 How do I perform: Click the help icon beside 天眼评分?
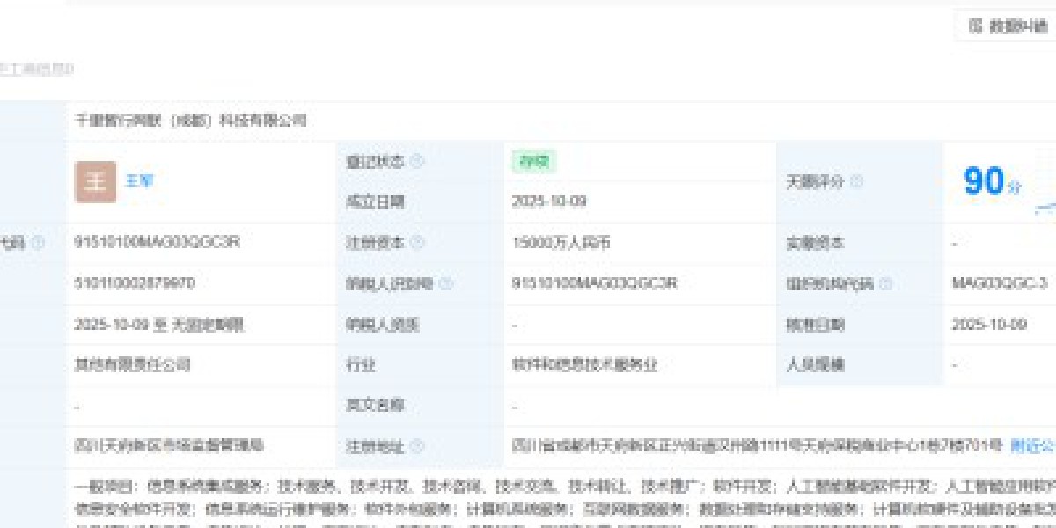click(x=856, y=182)
